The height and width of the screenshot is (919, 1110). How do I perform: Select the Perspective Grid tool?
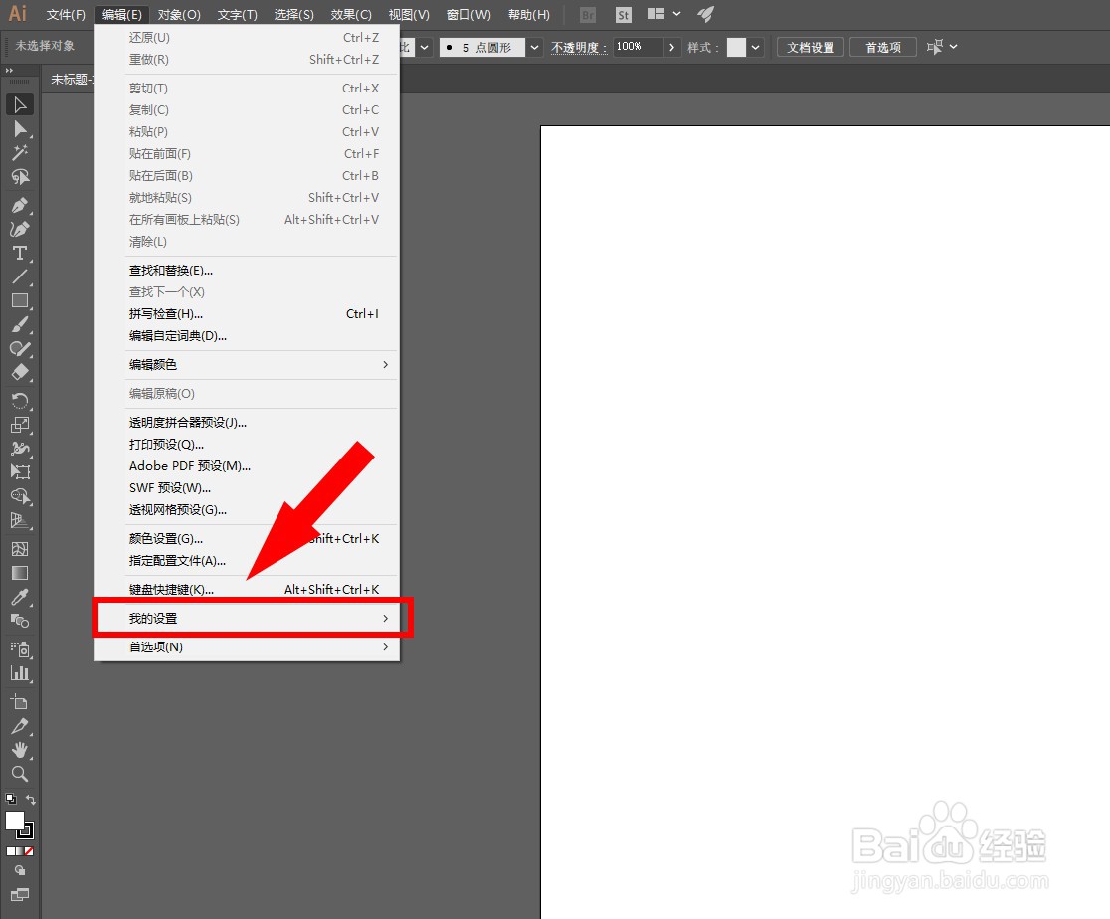click(20, 520)
